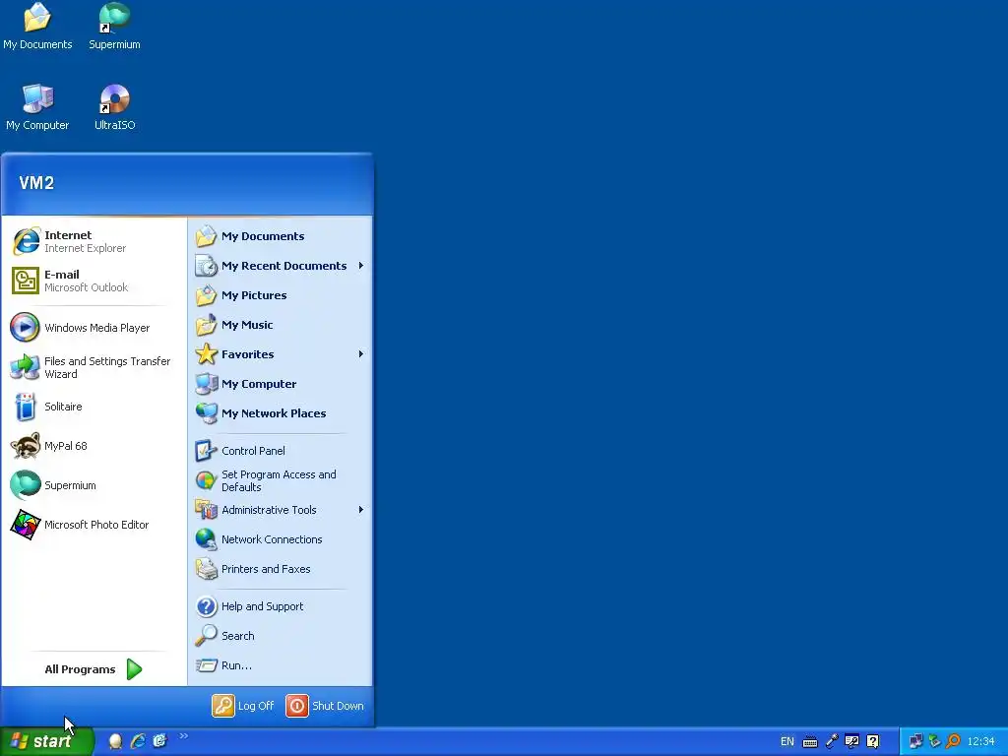Select Supermium desktop shortcut

pyautogui.click(x=114, y=27)
